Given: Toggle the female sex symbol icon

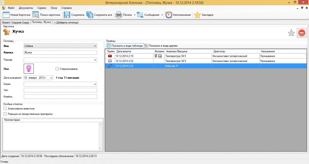Looking at the screenshot, I should pos(29,69).
